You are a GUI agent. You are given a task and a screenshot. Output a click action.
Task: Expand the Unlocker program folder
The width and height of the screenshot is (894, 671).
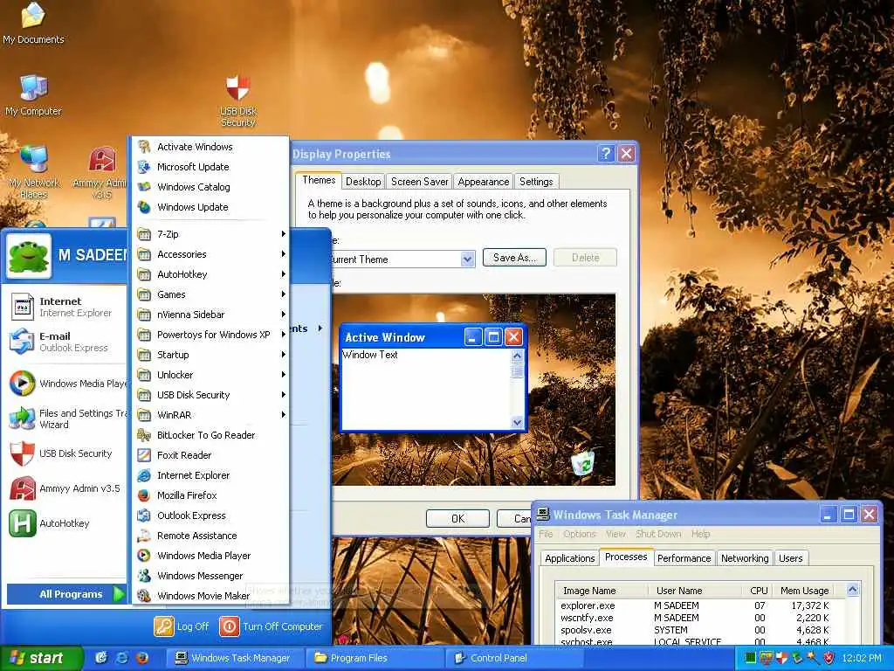(210, 374)
